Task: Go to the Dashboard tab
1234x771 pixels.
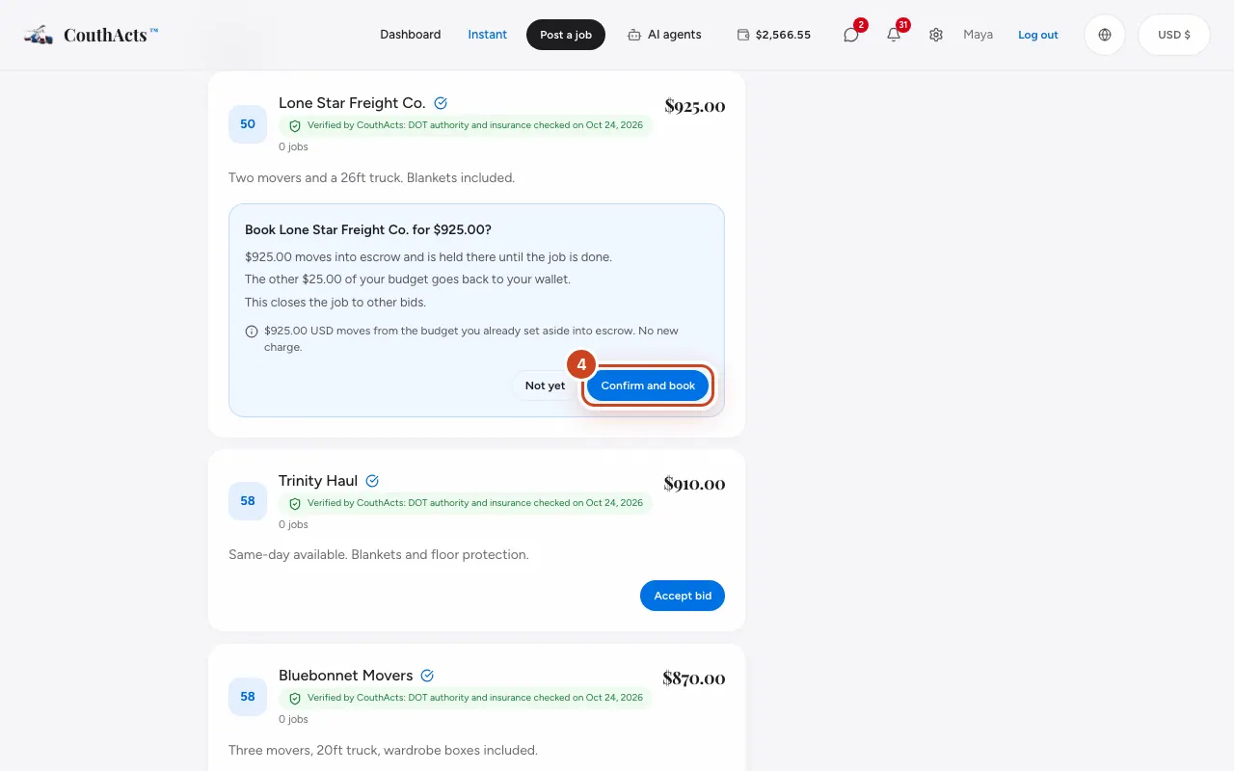Action: tap(411, 35)
